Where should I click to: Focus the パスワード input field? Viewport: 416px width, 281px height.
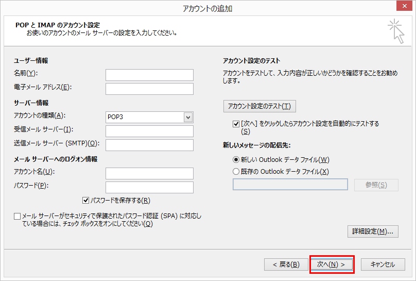[149, 187]
